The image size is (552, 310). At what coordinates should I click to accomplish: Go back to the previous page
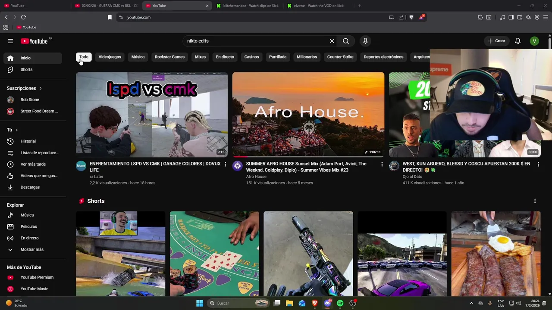pos(6,17)
